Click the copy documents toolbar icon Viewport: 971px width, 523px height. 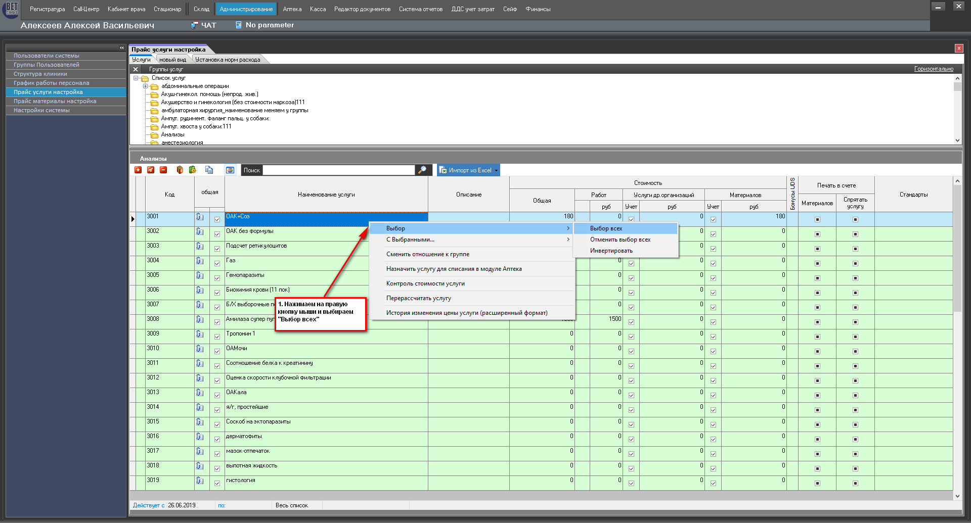pyautogui.click(x=209, y=170)
